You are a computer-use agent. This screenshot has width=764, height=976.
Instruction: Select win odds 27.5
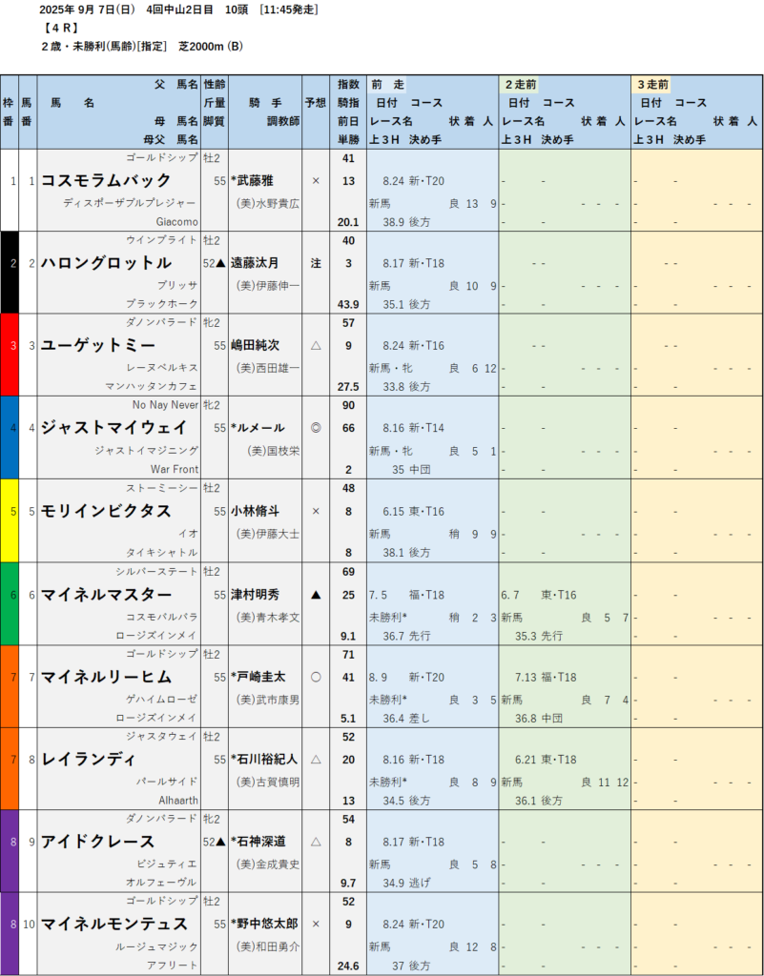[x=348, y=387]
